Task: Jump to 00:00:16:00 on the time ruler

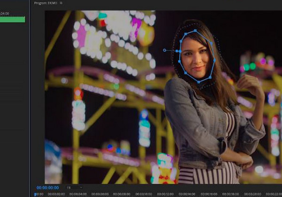Action: (209, 194)
